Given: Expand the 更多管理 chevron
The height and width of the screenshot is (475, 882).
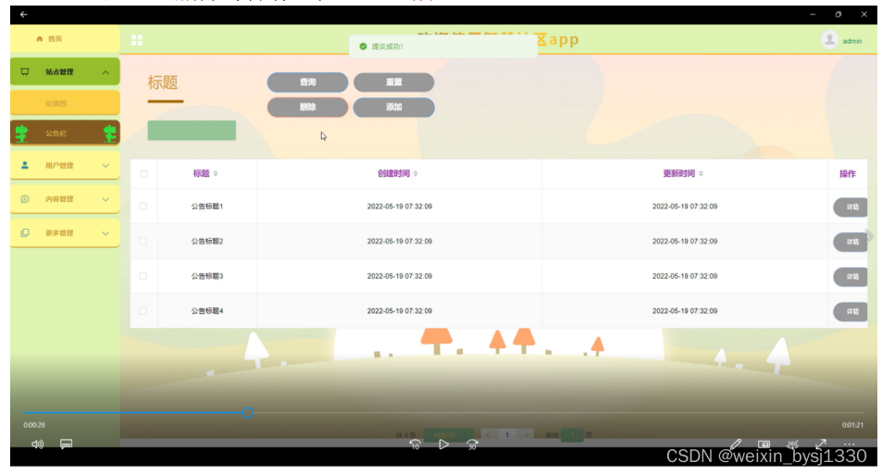Looking at the screenshot, I should [106, 233].
